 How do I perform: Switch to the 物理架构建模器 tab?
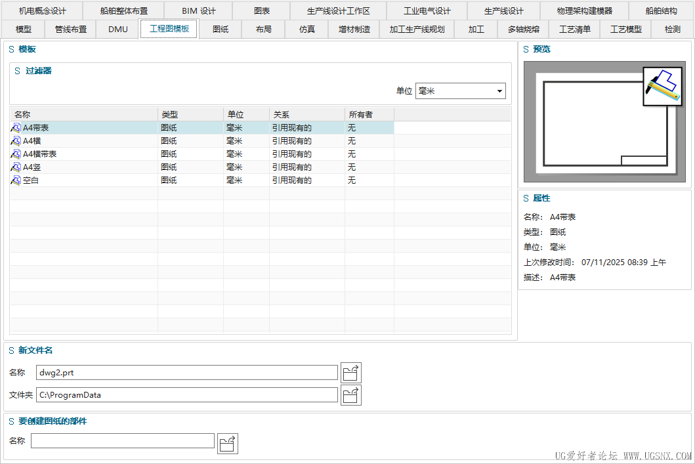[584, 11]
